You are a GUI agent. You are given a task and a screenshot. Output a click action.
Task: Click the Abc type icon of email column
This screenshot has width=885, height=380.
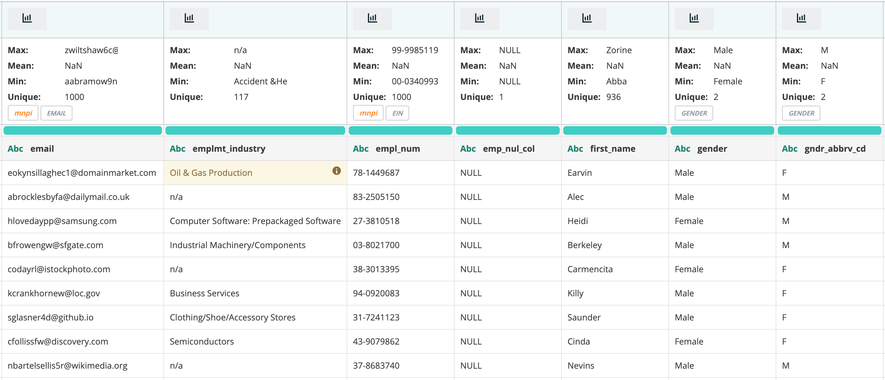[15, 149]
